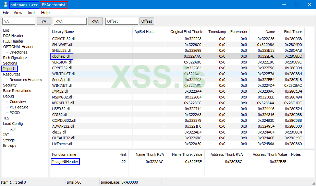Screen dimensions: 316x186
Task: Select the USER32.dll library row
Action: (x=177, y=109)
